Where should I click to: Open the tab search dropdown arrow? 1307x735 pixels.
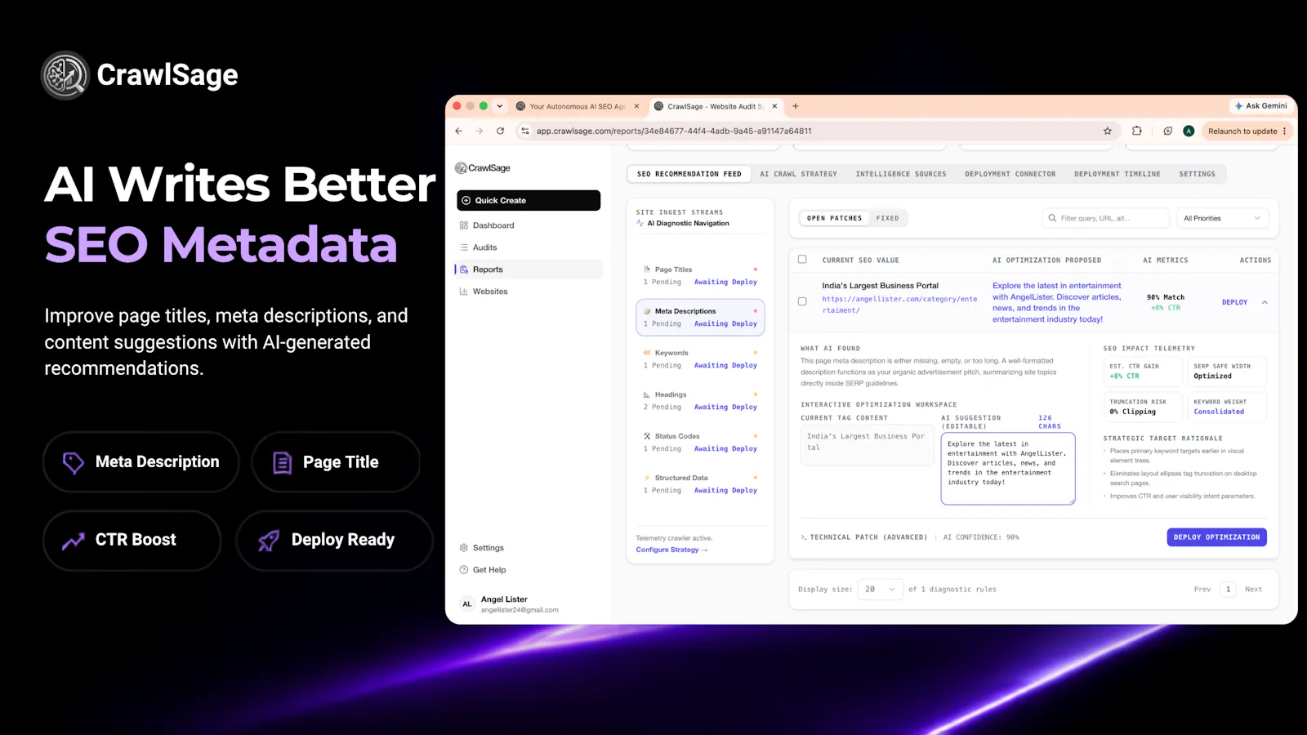pos(500,106)
